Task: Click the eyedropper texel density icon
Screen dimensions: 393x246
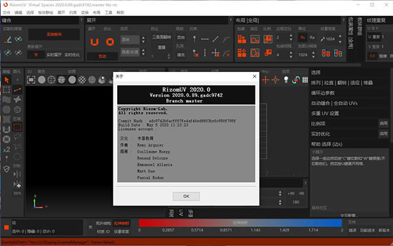Action: (323, 39)
